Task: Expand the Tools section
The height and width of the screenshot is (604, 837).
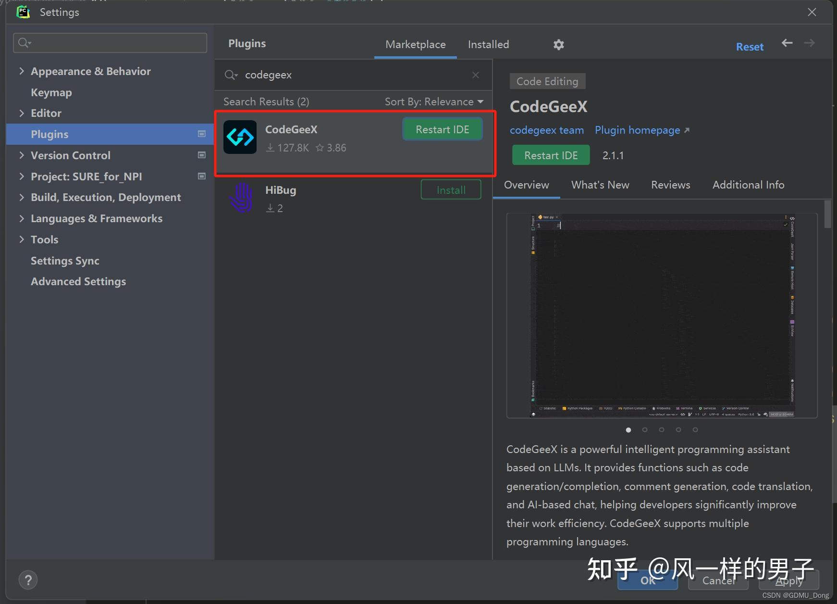Action: [22, 239]
